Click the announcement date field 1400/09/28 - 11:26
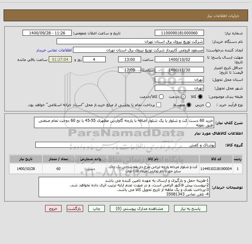 47,33
